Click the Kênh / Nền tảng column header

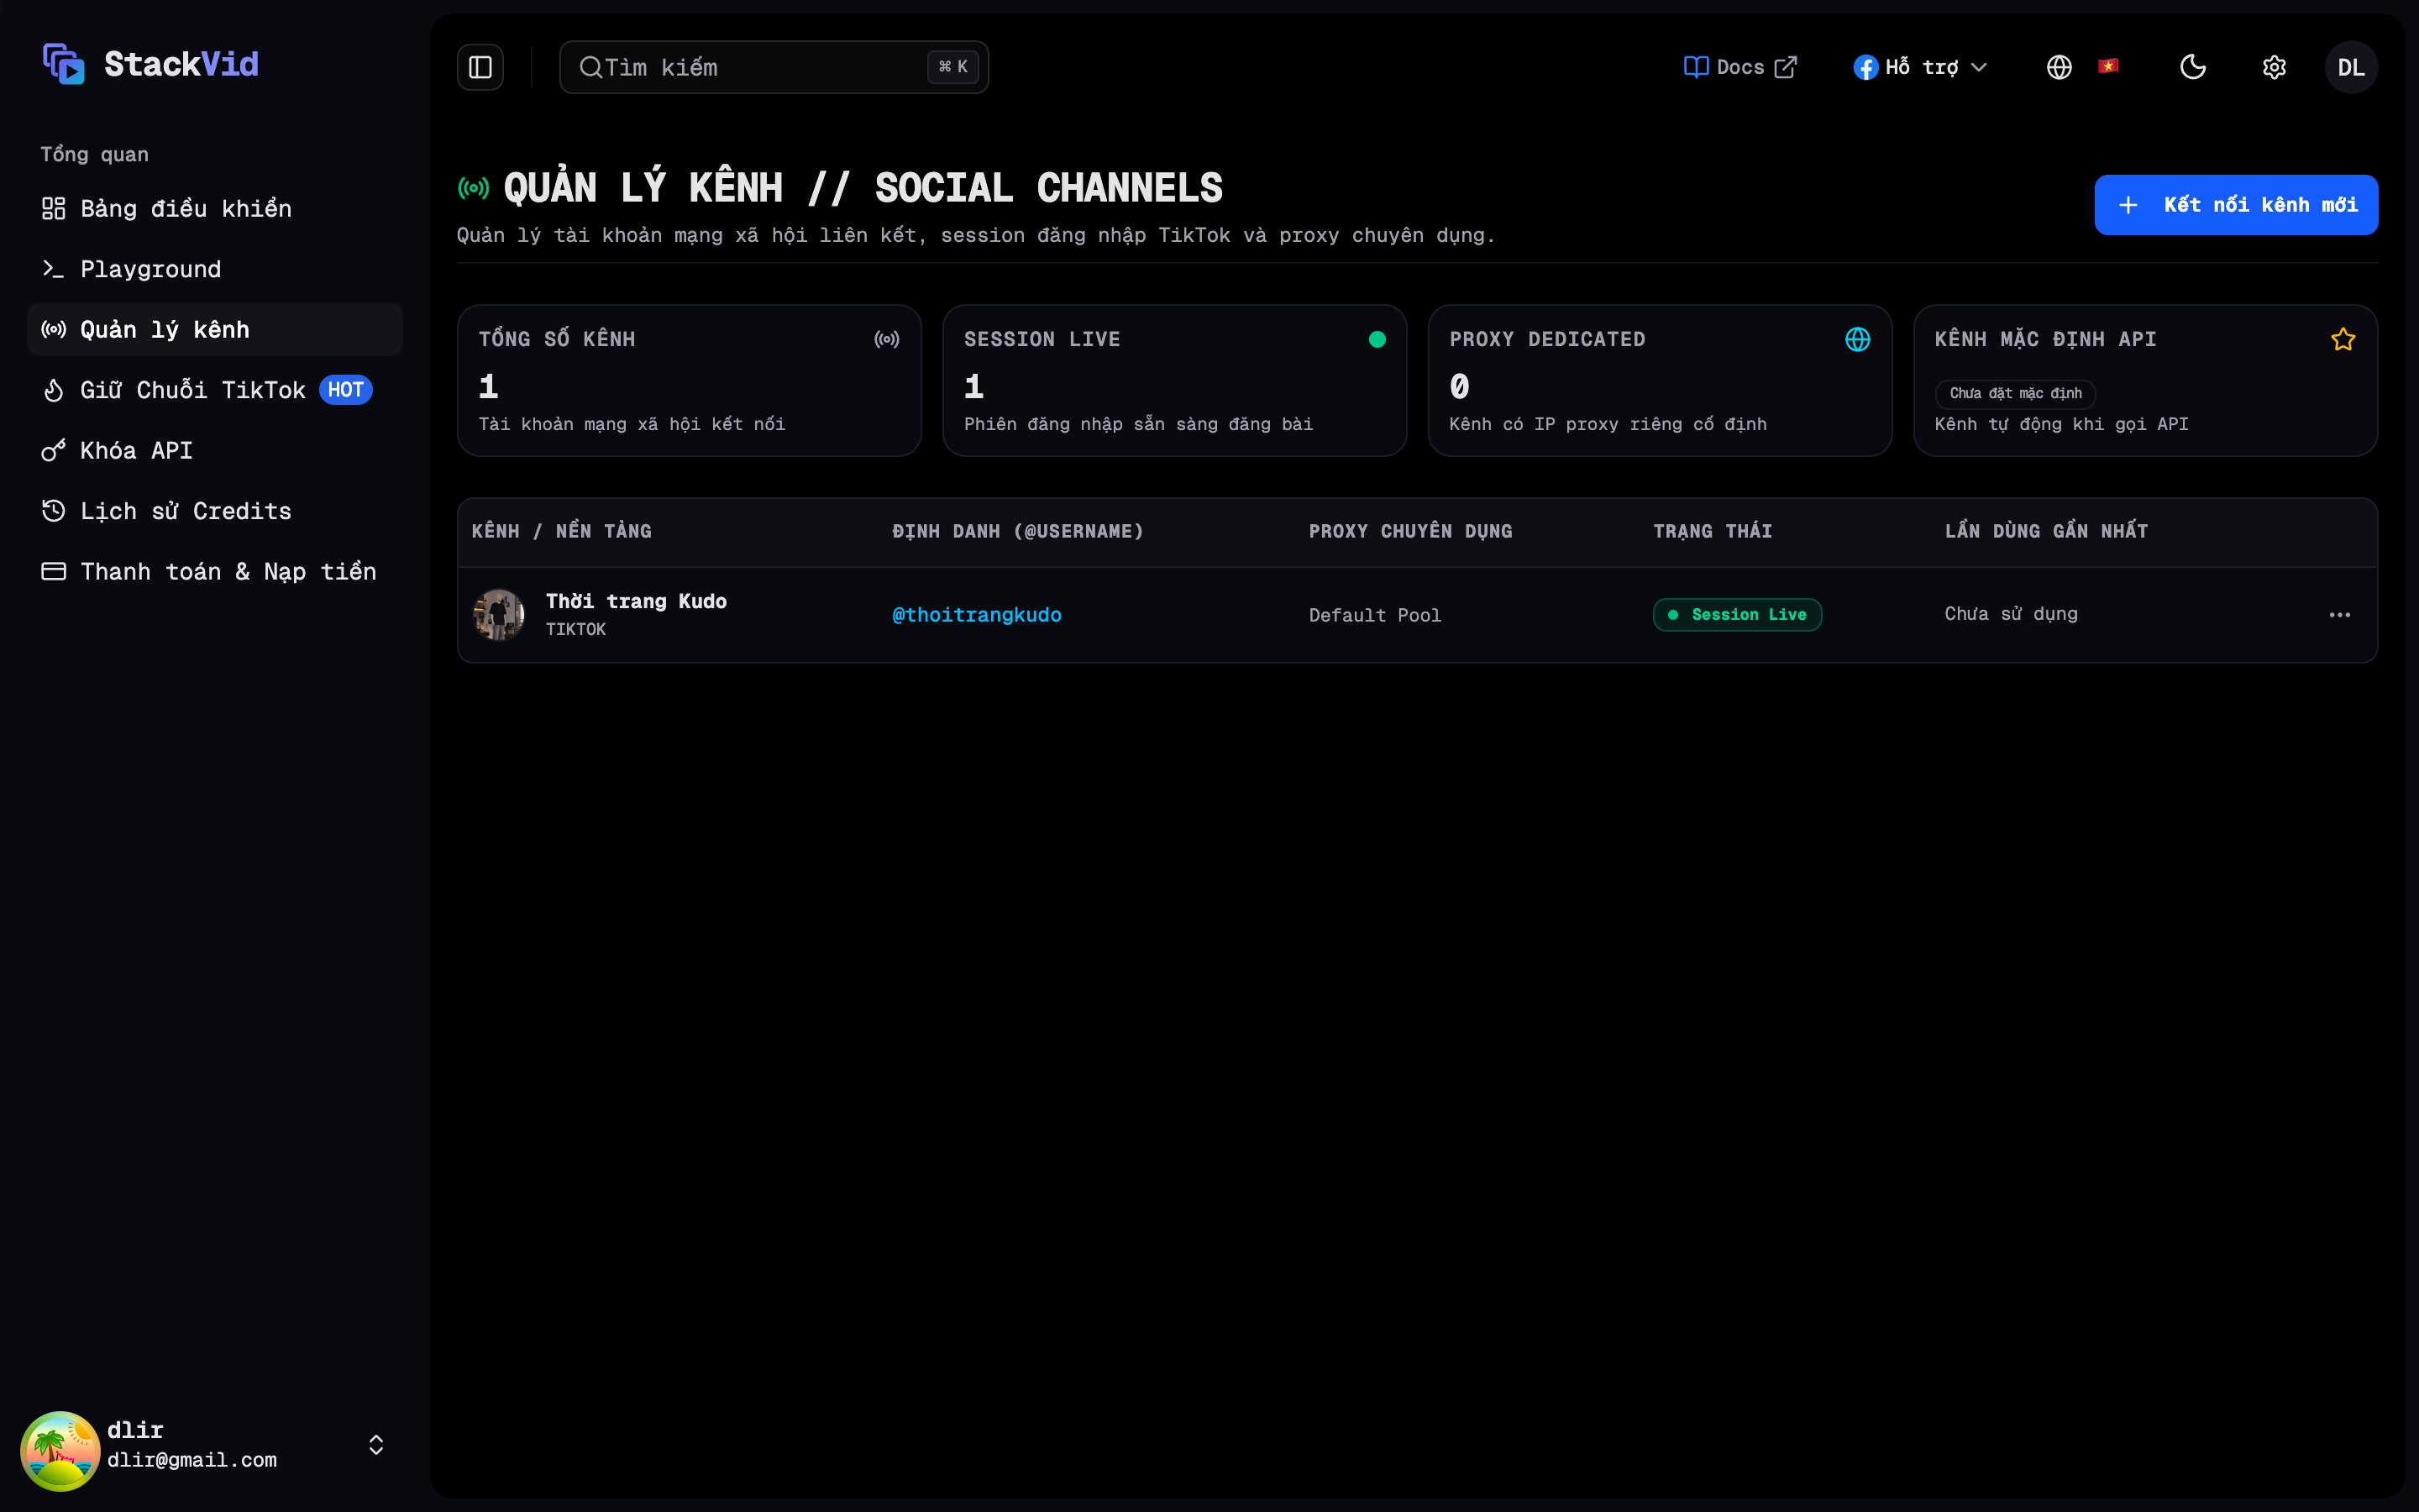(561, 531)
